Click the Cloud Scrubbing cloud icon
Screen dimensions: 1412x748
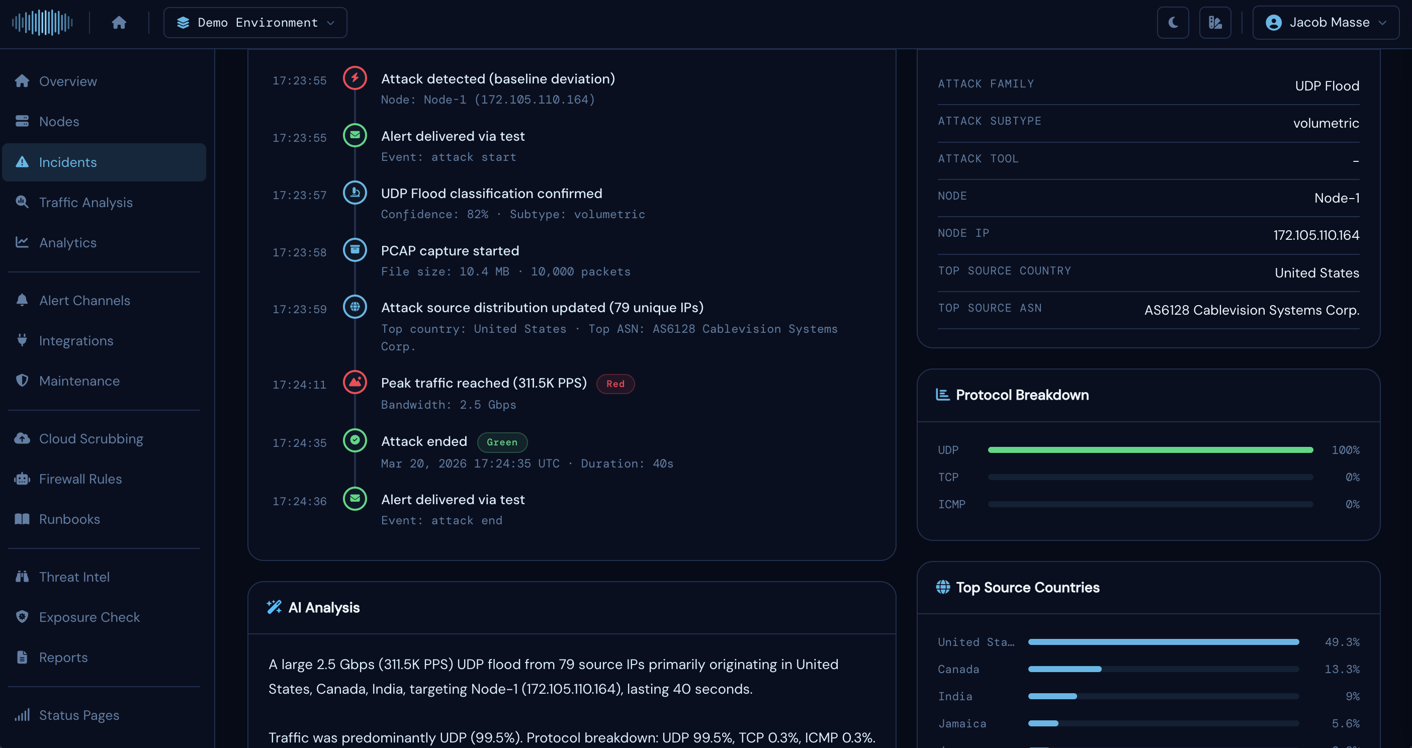22,438
